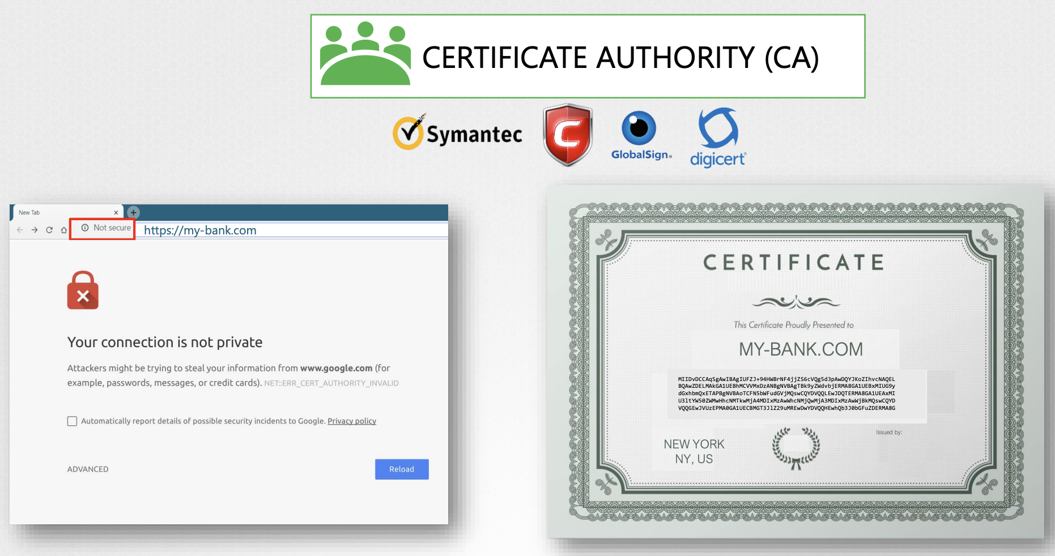Viewport: 1055px width, 556px height.
Task: Open a new tab with plus button
Action: coord(133,212)
